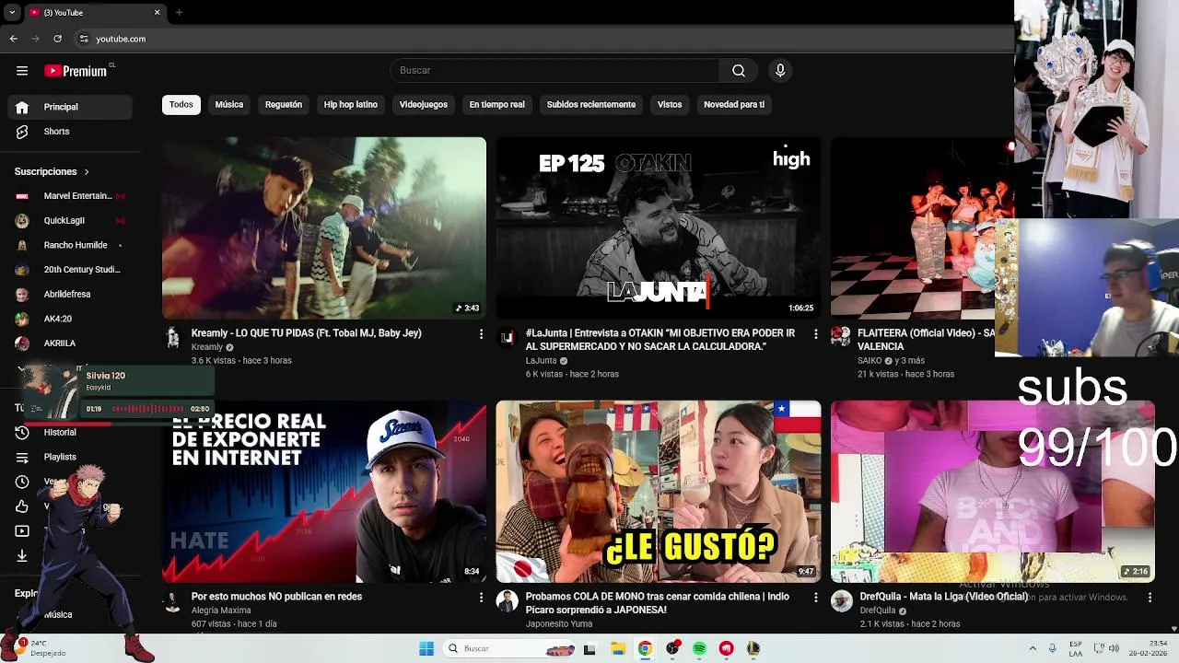
Task: Open the QuickLagII subscription channel
Action: (70, 221)
